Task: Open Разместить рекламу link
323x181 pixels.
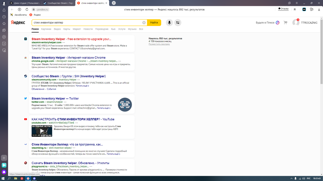Action: pos(159,44)
